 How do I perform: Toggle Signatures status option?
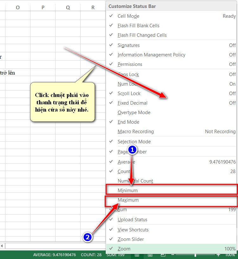pos(171,45)
